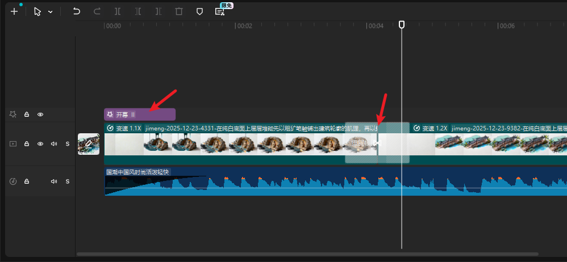Viewport: 567px width, 262px height.
Task: Click the delete trash icon
Action: pos(179,11)
